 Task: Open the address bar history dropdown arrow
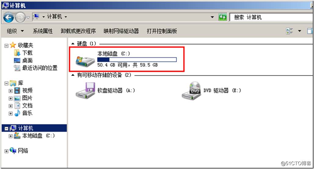click(212, 17)
